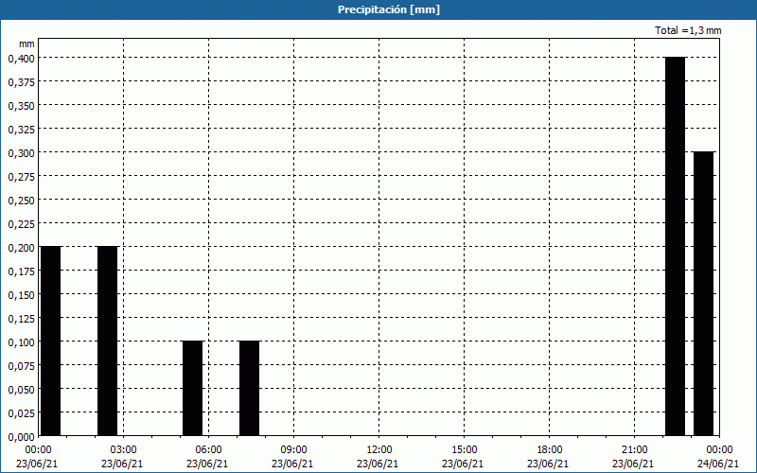Click the 00:00 label above 24/06/21
This screenshot has height=473, width=757.
719,450
